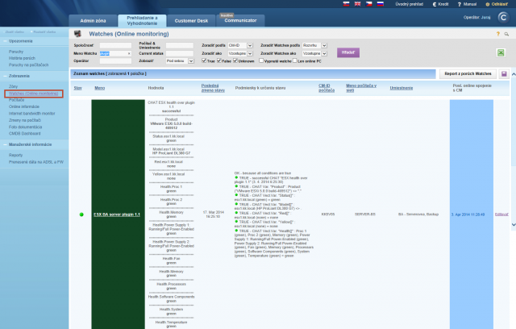Viewport: 516px width, 329px height.
Task: Click the Počítač & Umiestnenie field
Action: (x=179, y=45)
